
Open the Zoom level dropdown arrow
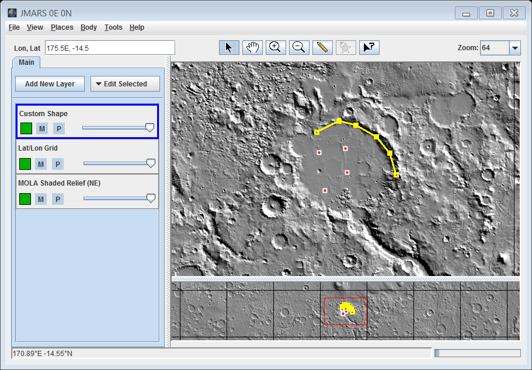point(514,48)
